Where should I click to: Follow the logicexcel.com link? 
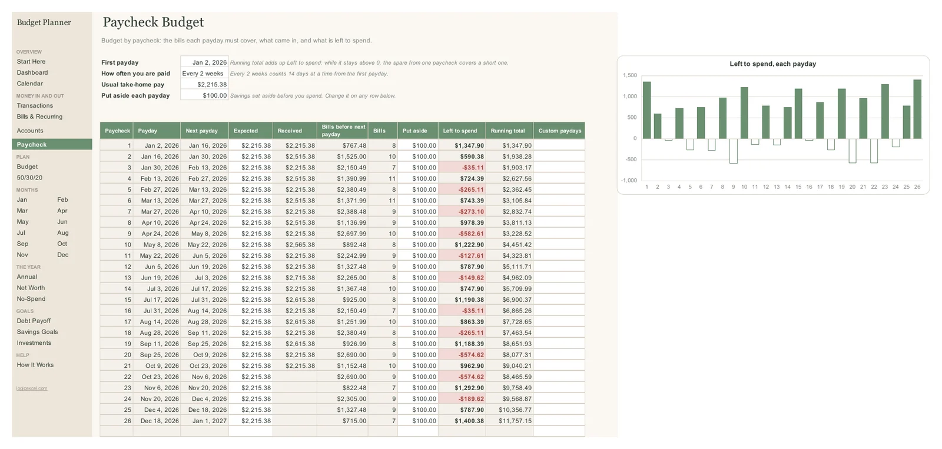(32, 388)
